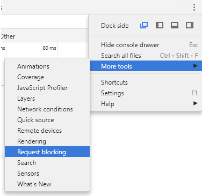Select the Other filter label

point(8,36)
